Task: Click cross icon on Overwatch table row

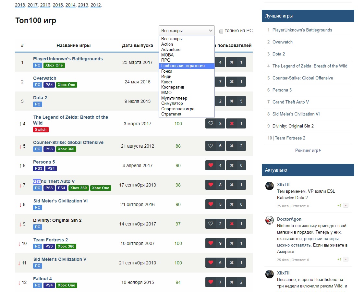Action: (232, 82)
